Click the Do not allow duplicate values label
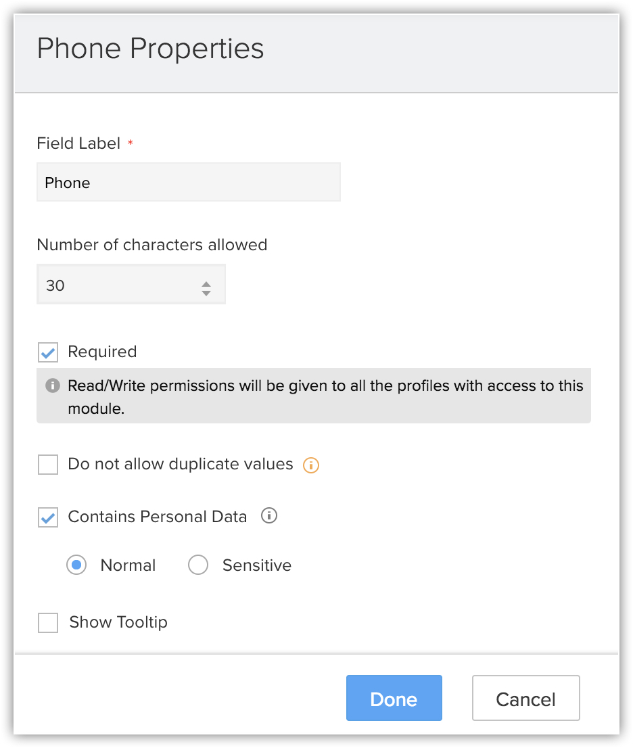 click(x=181, y=464)
